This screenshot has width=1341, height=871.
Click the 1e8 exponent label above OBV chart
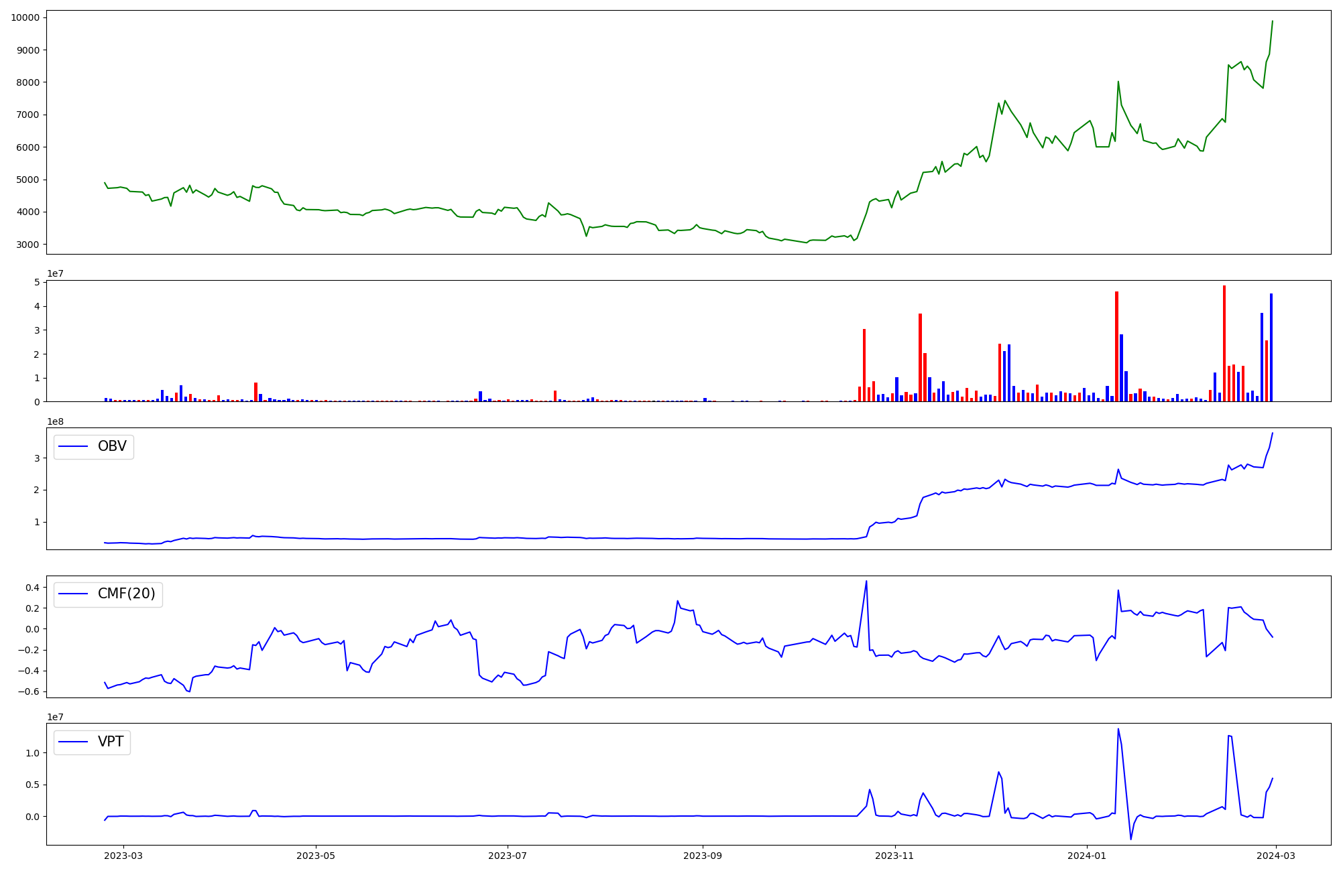pyautogui.click(x=56, y=421)
